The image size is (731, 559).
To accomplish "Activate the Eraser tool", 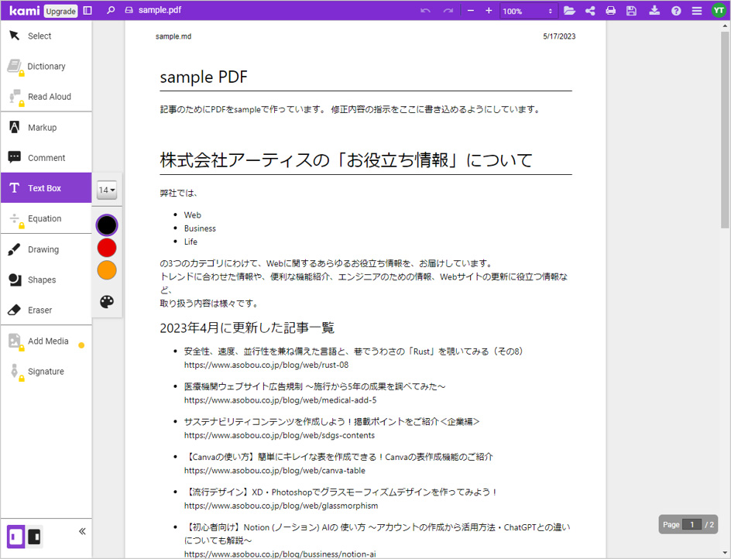I will tap(46, 310).
